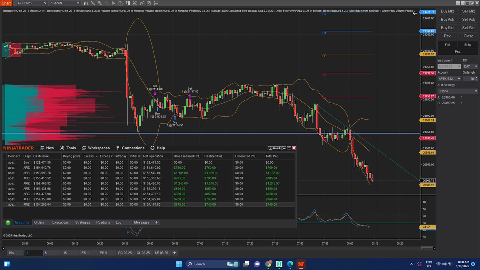Viewport: 480px width, 270px height.
Task: Switch to the 6E 03-25 chart tab
Action: pos(161,253)
